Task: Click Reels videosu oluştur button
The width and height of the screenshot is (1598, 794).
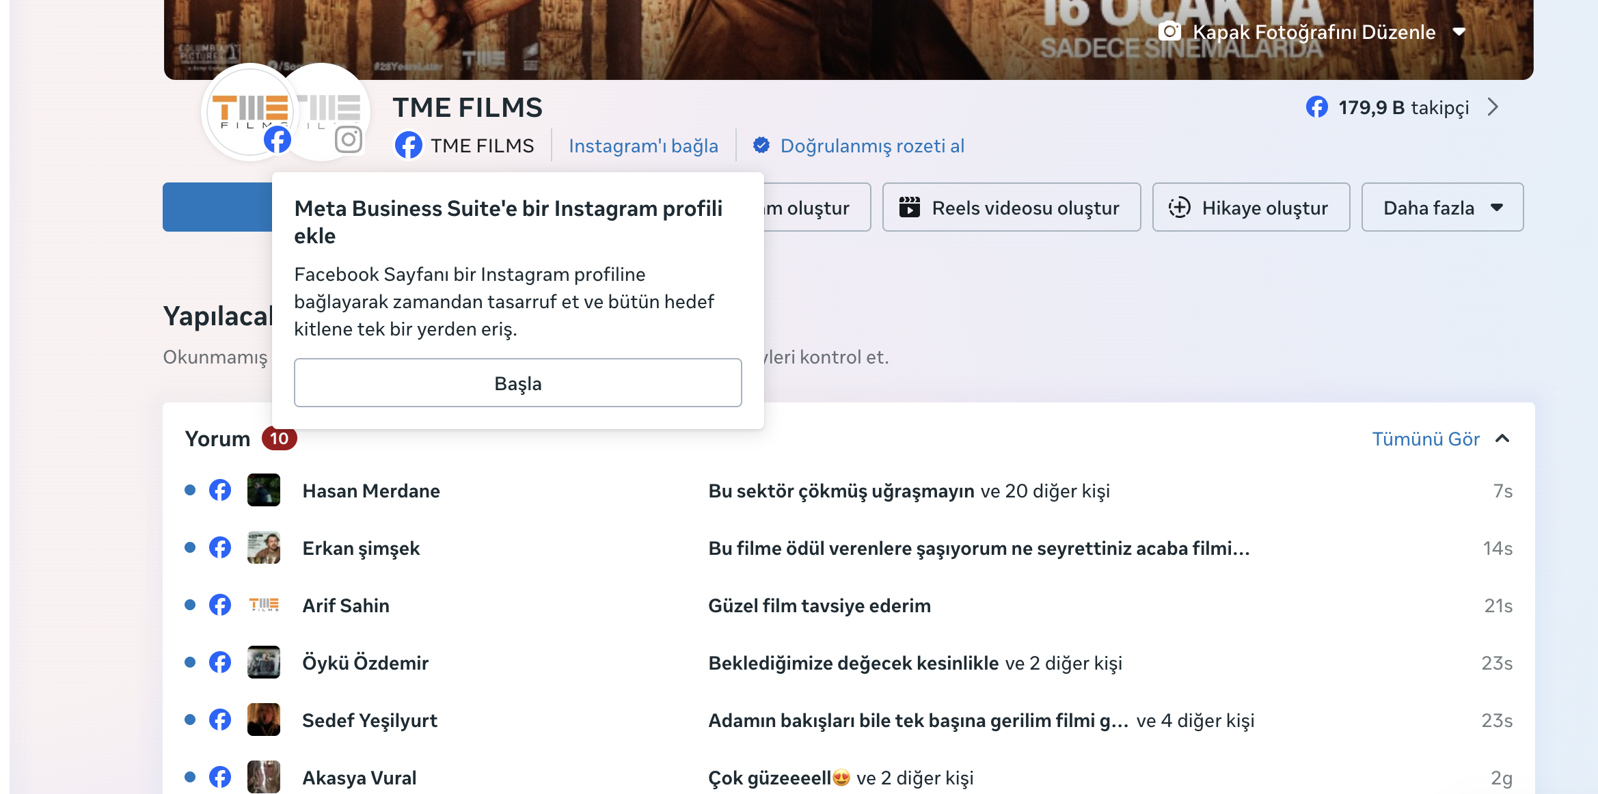Action: pos(1012,207)
